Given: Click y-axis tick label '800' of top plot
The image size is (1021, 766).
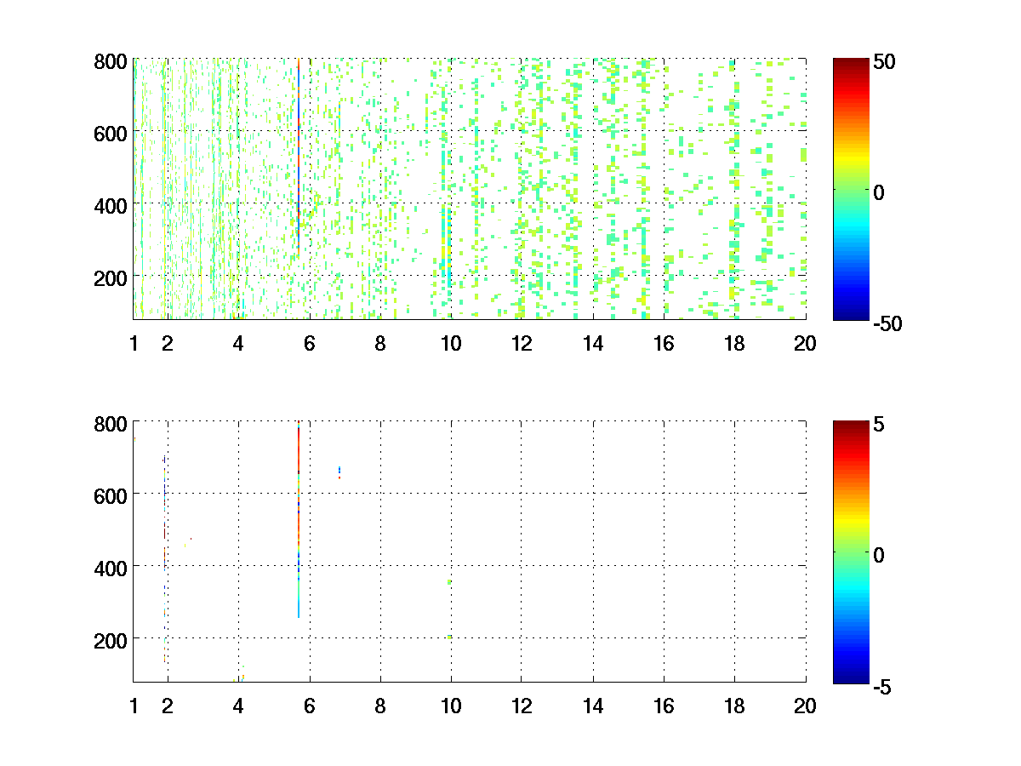Looking at the screenshot, I should click(x=111, y=62).
